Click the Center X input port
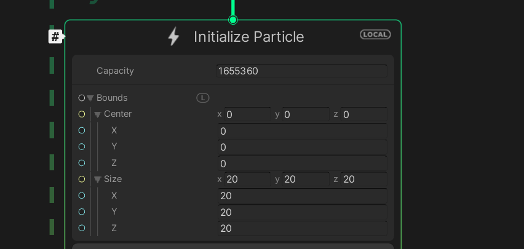 coord(82,130)
